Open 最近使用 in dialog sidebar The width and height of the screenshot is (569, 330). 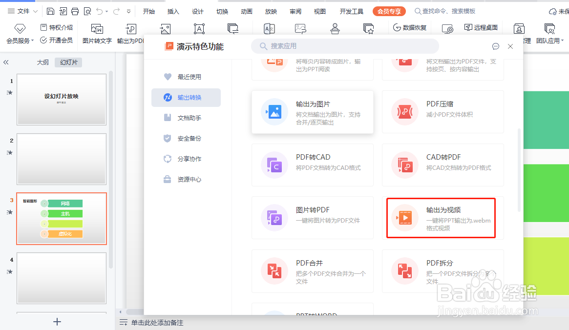click(x=186, y=77)
